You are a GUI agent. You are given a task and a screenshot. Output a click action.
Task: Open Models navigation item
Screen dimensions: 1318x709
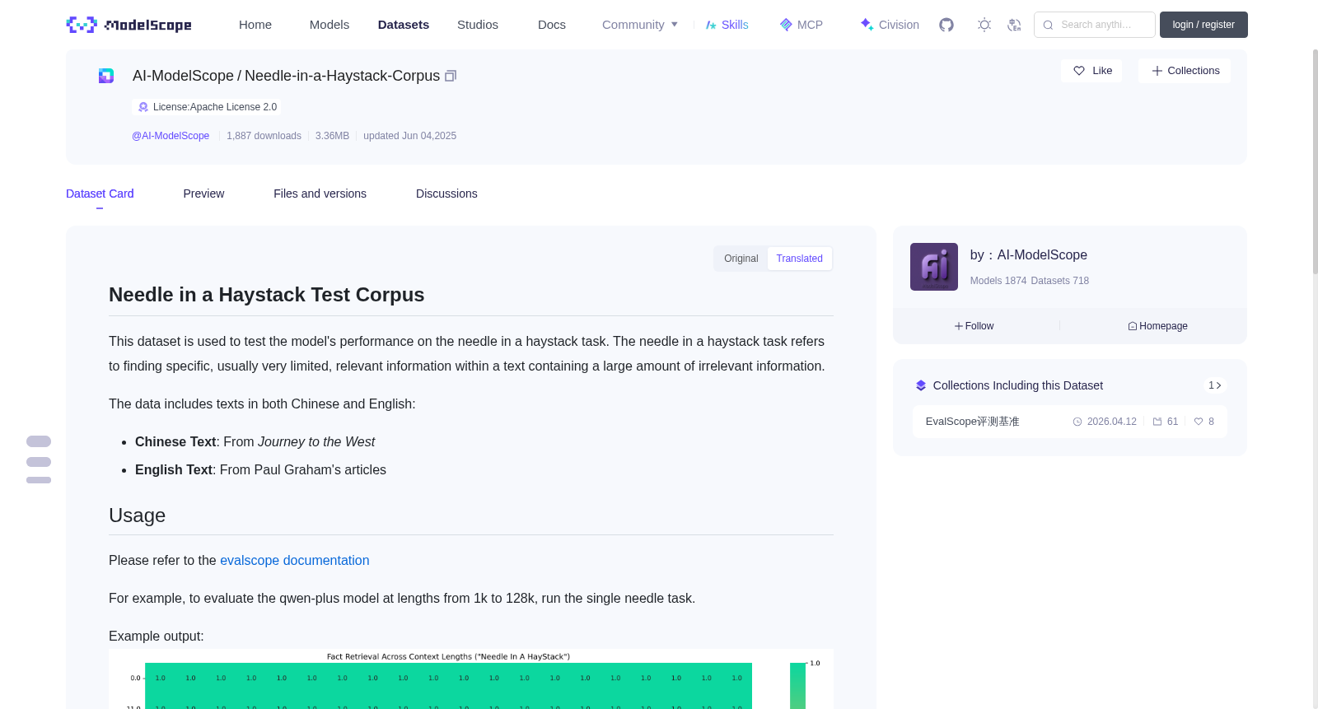coord(329,25)
